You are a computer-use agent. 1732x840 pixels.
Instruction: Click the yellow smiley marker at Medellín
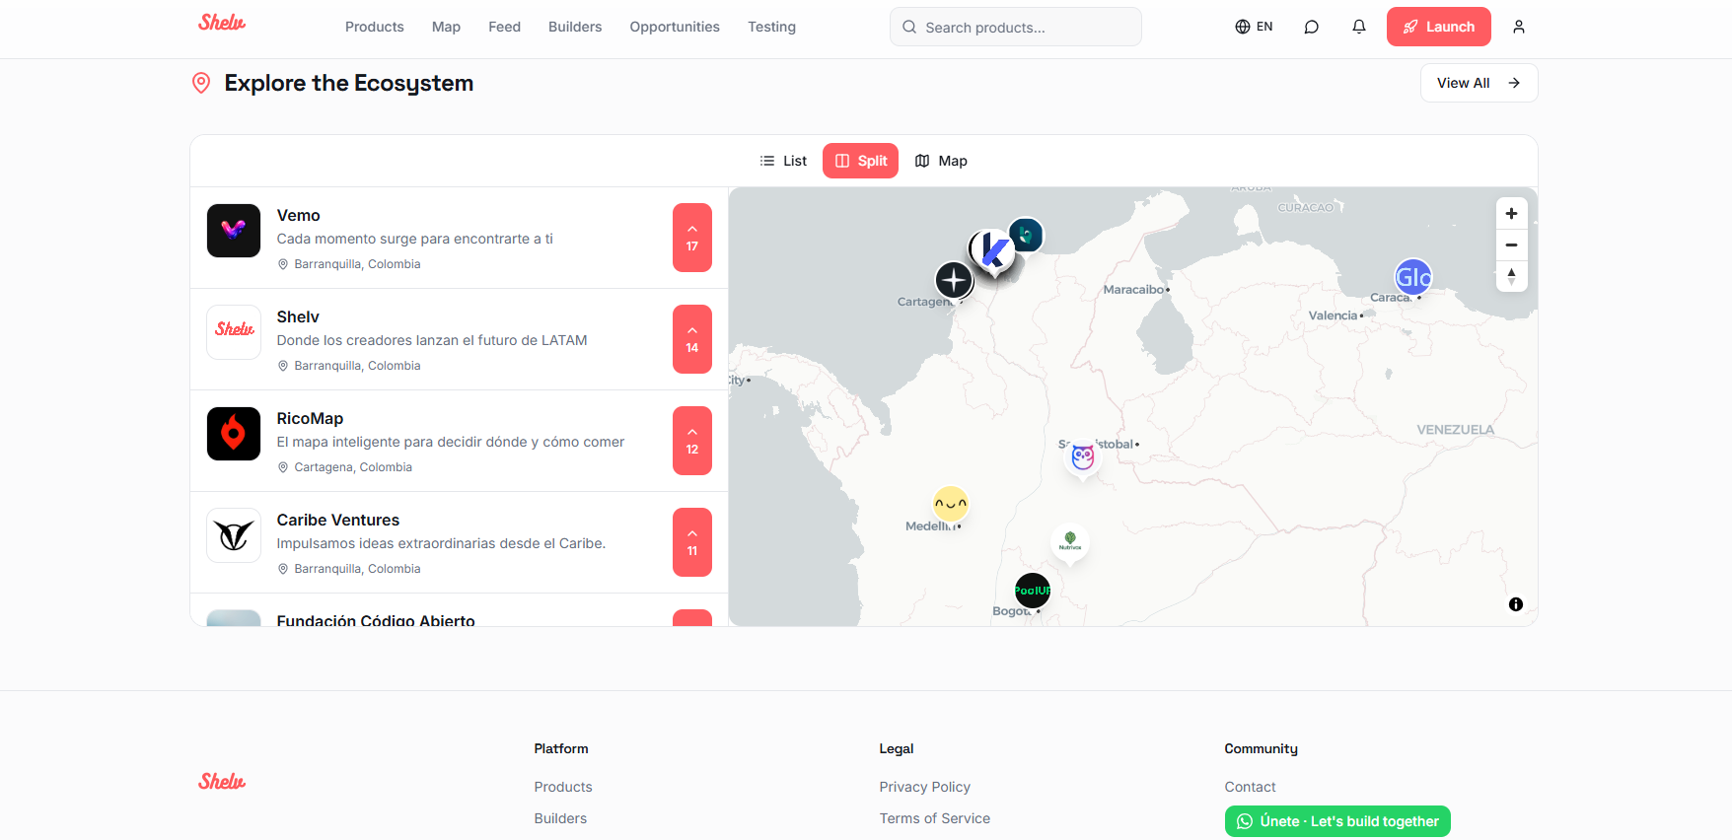[951, 504]
